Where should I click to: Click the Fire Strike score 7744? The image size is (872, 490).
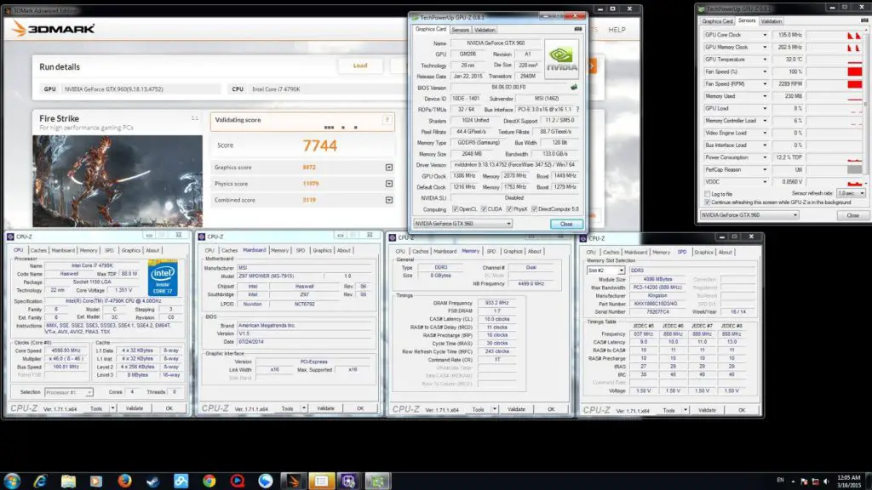[x=320, y=145]
